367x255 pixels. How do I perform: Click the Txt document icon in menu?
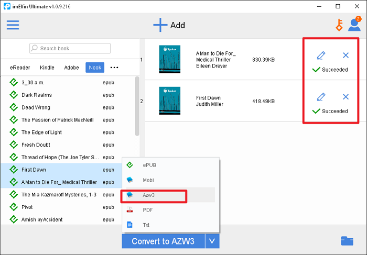coord(129,225)
